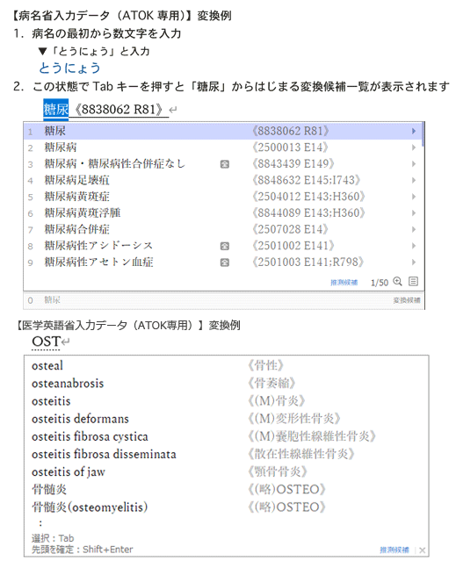Click the 変換候補 label in bottom row
Screen dimensions: 456x561
pos(407,300)
